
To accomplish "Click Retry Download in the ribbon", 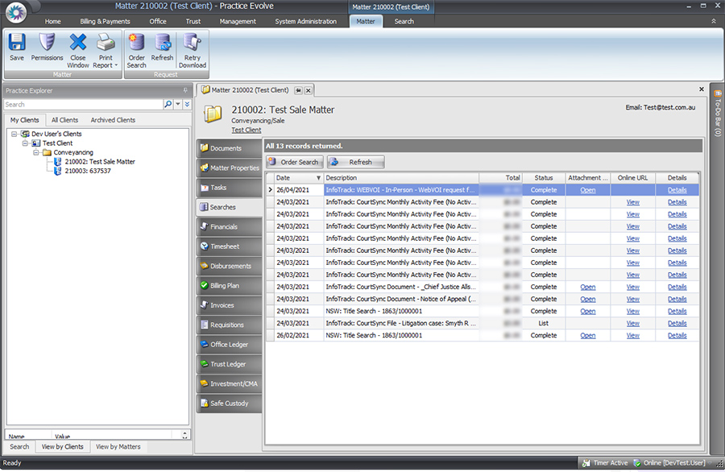I will click(x=193, y=51).
